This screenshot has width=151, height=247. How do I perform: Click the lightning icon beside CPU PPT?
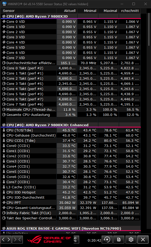click(x=4, y=203)
